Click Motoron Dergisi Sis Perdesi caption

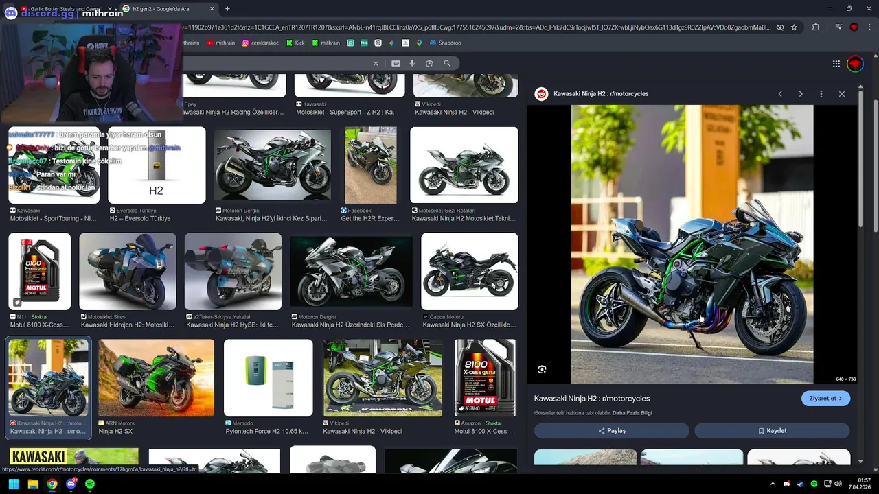coord(350,325)
